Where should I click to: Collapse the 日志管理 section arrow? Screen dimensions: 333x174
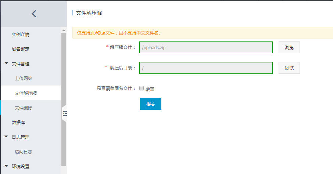(x=6, y=137)
